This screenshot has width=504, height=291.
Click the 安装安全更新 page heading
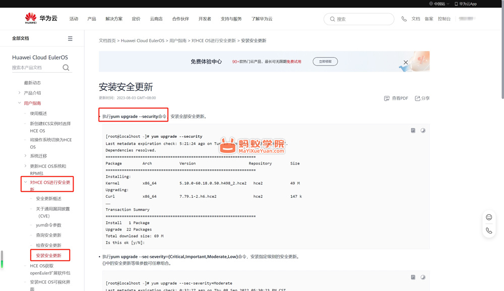pyautogui.click(x=125, y=87)
